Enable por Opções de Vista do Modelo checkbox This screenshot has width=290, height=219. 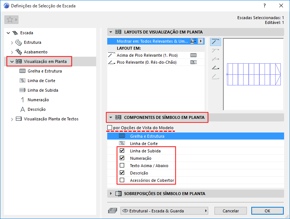click(110, 128)
